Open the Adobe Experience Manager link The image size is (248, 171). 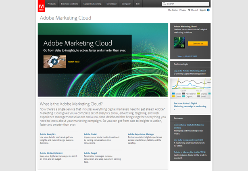(141, 134)
